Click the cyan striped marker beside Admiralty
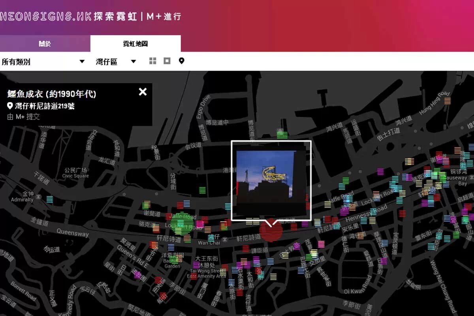Image resolution: width=474 pixels, height=316 pixels. coord(49,200)
